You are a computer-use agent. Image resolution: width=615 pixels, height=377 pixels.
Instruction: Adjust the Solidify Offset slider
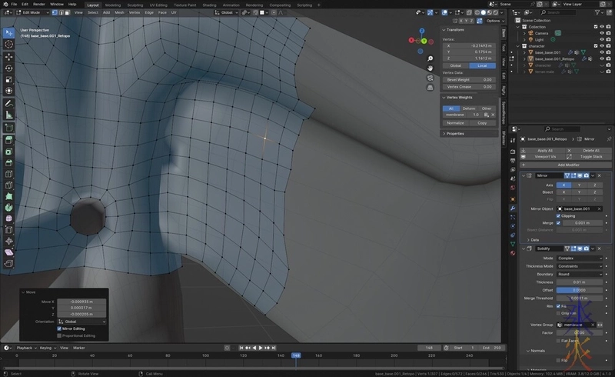click(x=580, y=290)
